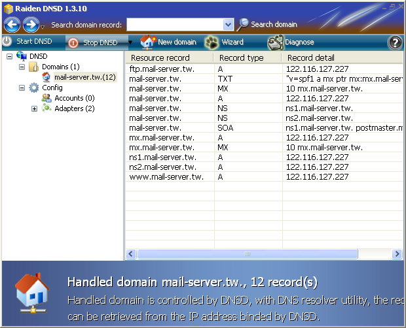Select the ftp.mail-server.tw. record

point(162,69)
